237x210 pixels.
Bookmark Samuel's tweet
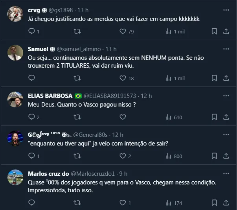point(214,78)
